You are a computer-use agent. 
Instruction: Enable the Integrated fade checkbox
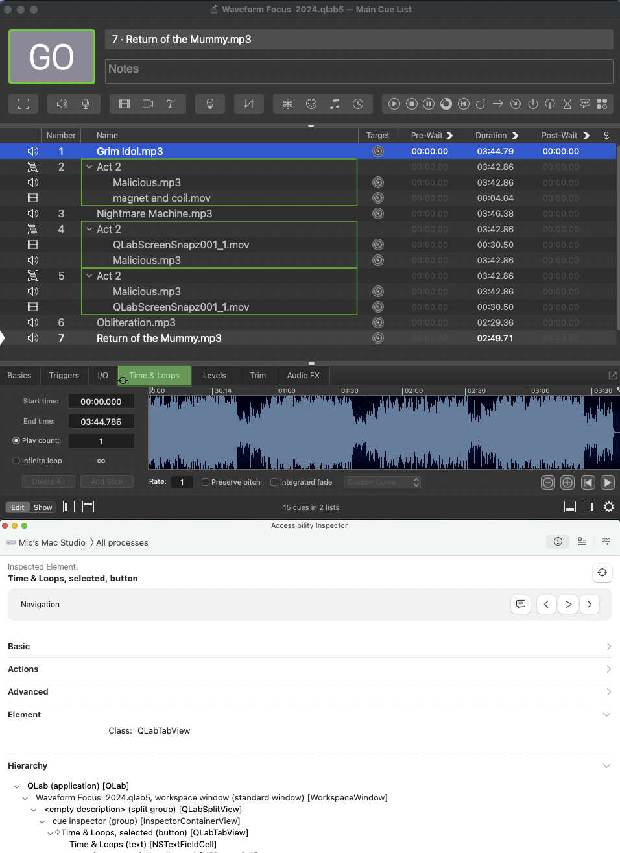274,482
